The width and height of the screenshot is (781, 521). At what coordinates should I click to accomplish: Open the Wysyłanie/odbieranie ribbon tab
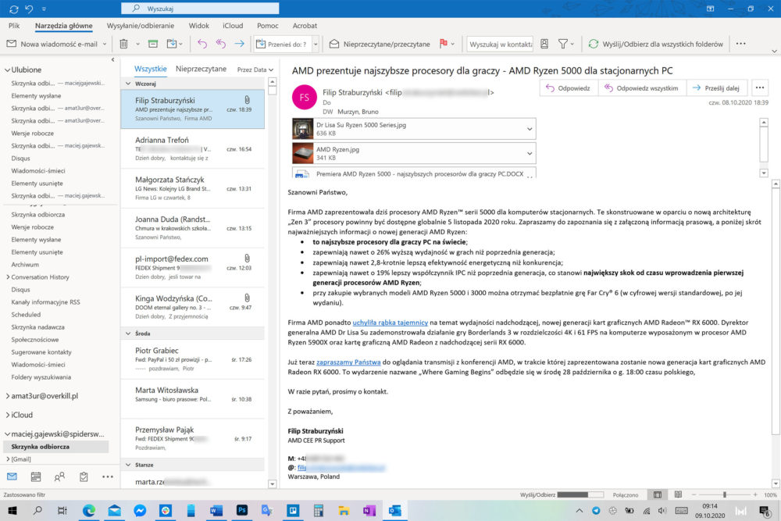(x=141, y=26)
